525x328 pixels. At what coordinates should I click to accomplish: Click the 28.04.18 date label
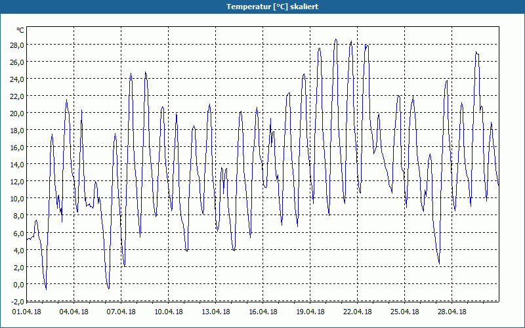[x=451, y=312]
